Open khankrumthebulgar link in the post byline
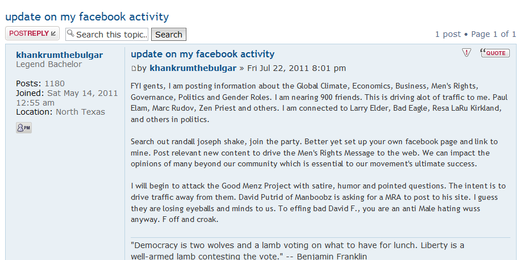This screenshot has width=528, height=260. click(193, 68)
